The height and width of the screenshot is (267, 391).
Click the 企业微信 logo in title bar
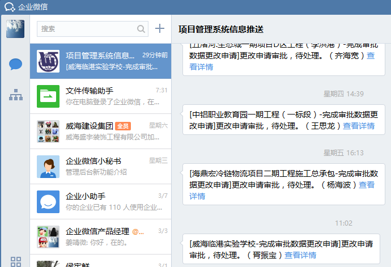10,7
